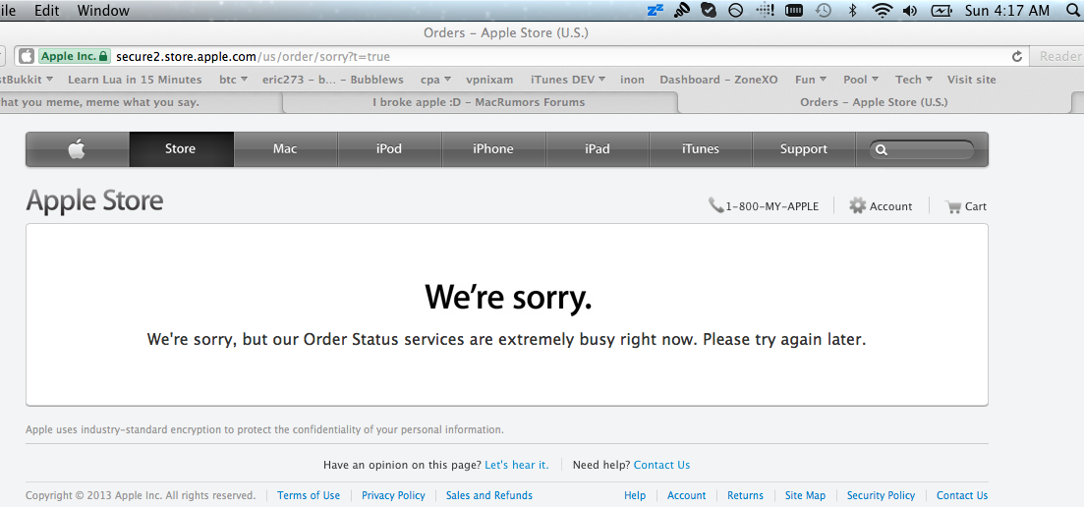Screen dimensions: 1084x507
Task: Click the footer Help link
Action: [x=635, y=495]
